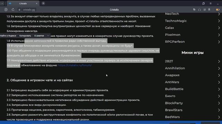Click heading '2. Общение в игровом чате и на сайтах'
Image resolution: width=222 pixels, height=124 pixels.
(40, 80)
